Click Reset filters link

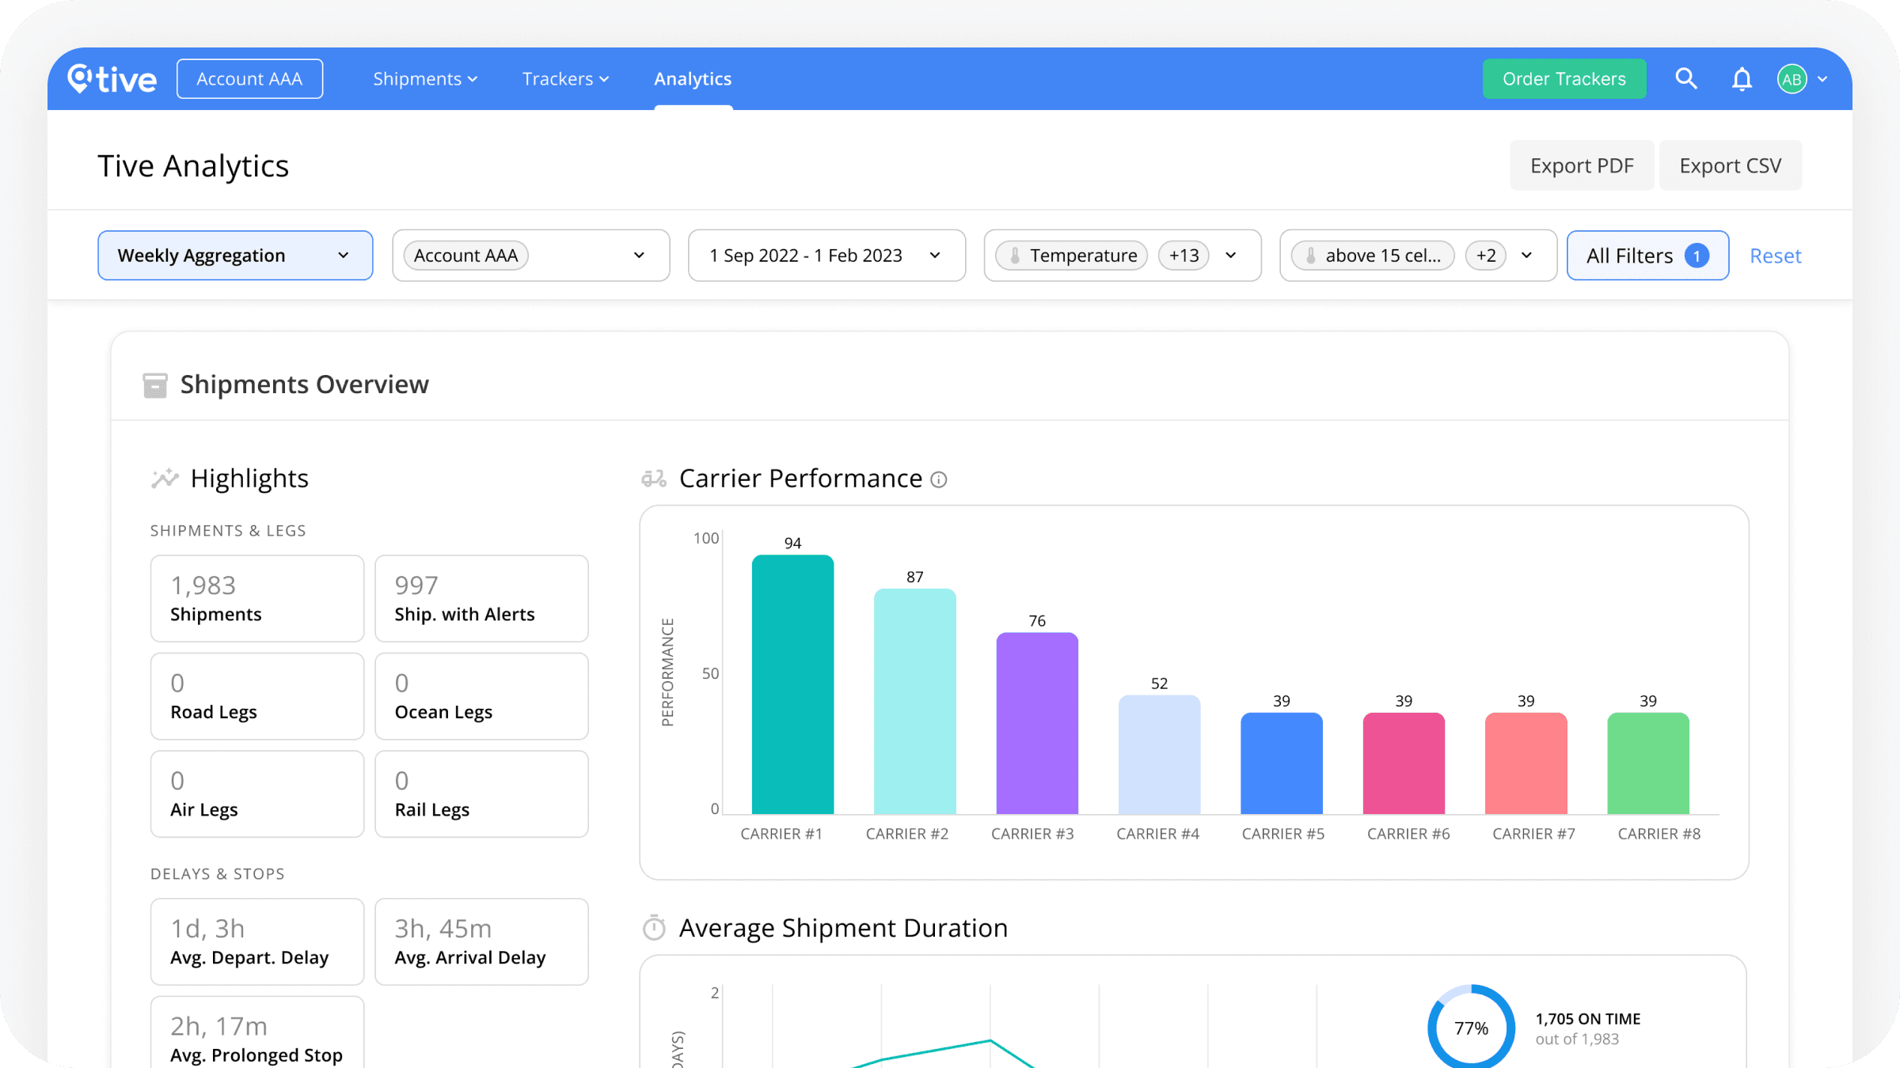[x=1775, y=256]
